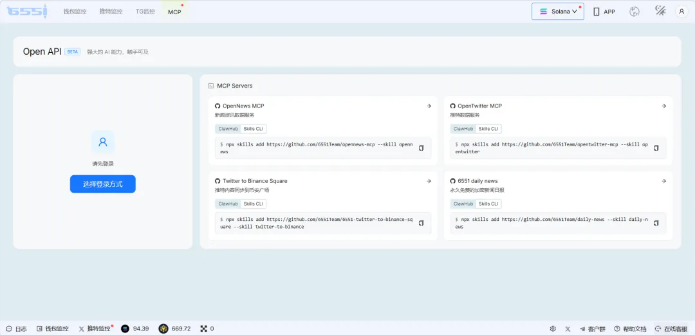
Task: Click the opentwitter-mcp npx command text
Action: pos(551,148)
